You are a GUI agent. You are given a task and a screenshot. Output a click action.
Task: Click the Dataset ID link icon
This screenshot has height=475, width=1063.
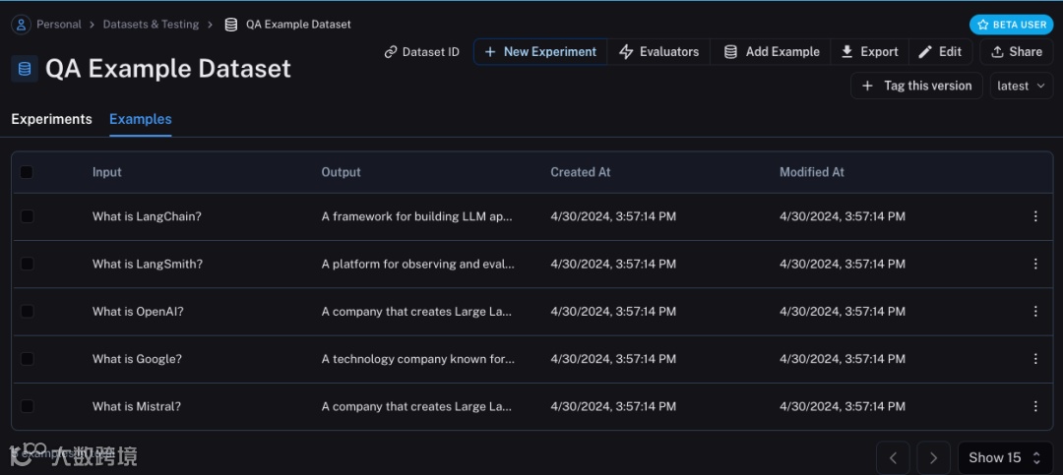pos(391,52)
